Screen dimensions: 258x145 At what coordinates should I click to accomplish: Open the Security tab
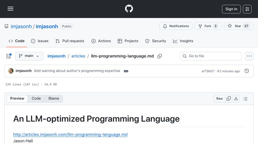(x=156, y=41)
